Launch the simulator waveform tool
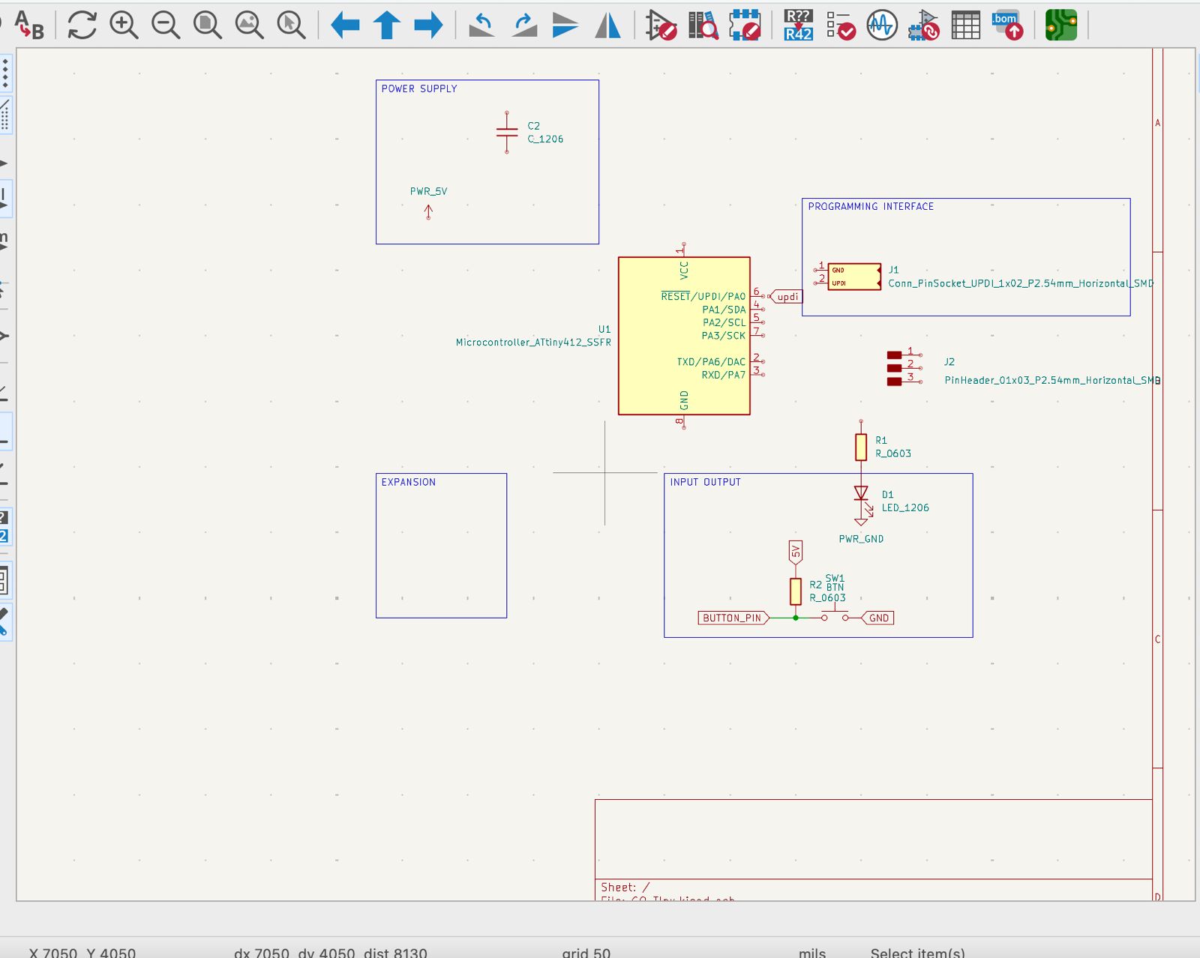The height and width of the screenshot is (958, 1200). 882,25
